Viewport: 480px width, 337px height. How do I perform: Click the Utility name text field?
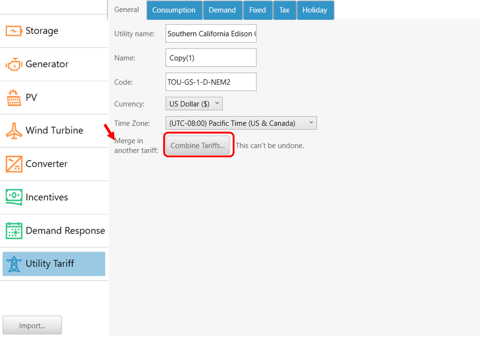coord(211,34)
